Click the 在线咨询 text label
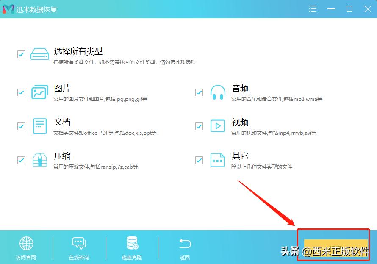This screenshot has width=377, height=264. 79,257
